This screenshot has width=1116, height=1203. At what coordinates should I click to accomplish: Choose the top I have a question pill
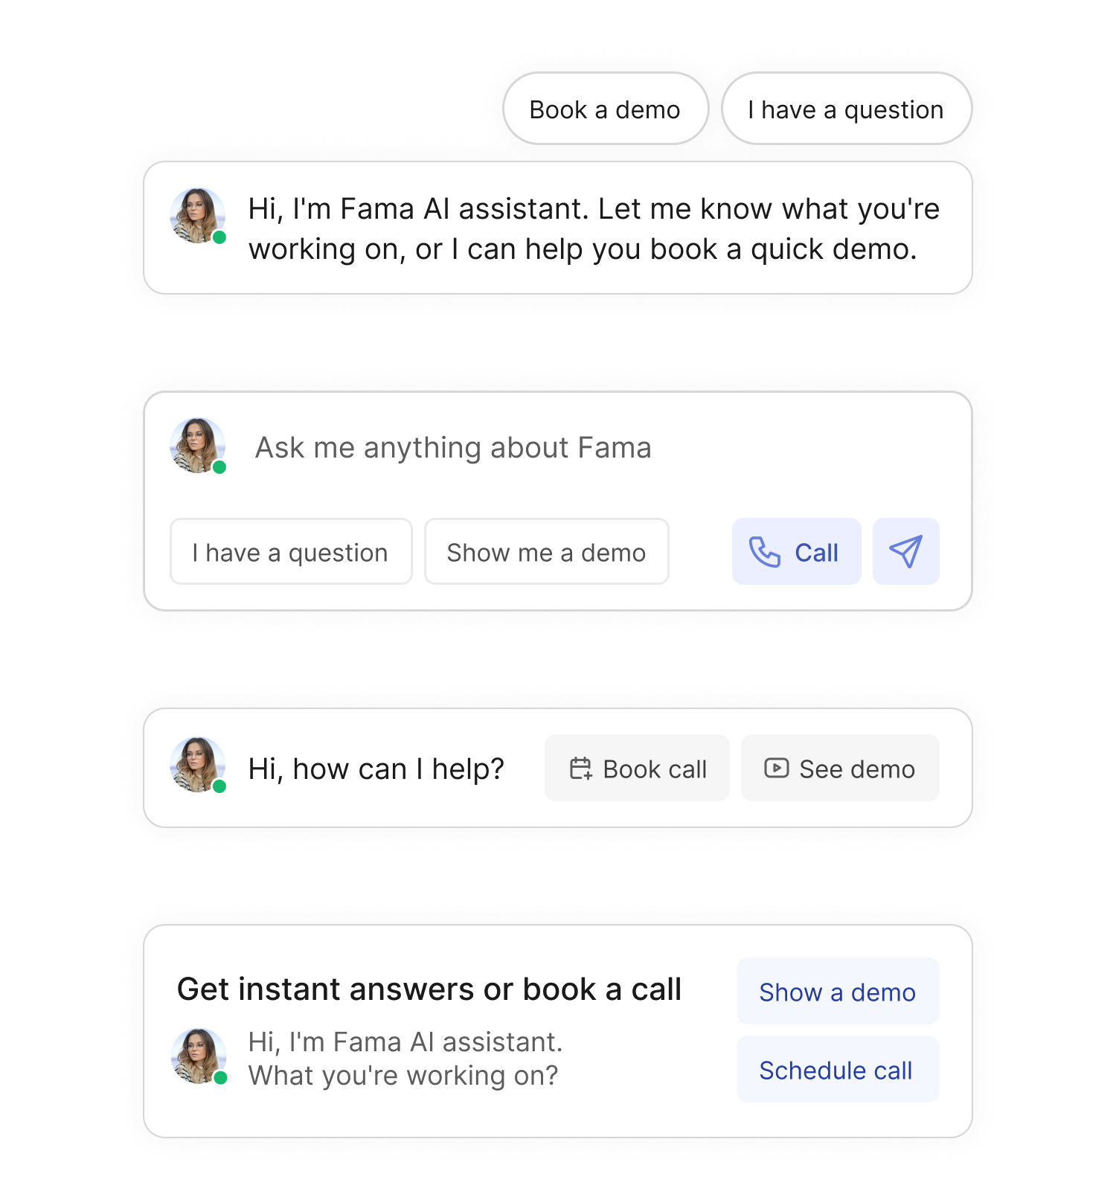[847, 109]
